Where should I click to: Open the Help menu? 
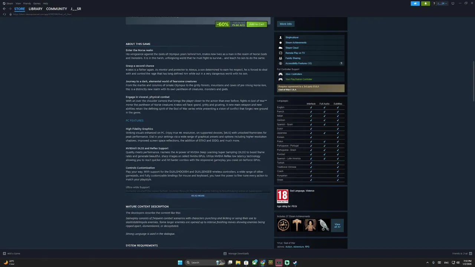coord(45,3)
